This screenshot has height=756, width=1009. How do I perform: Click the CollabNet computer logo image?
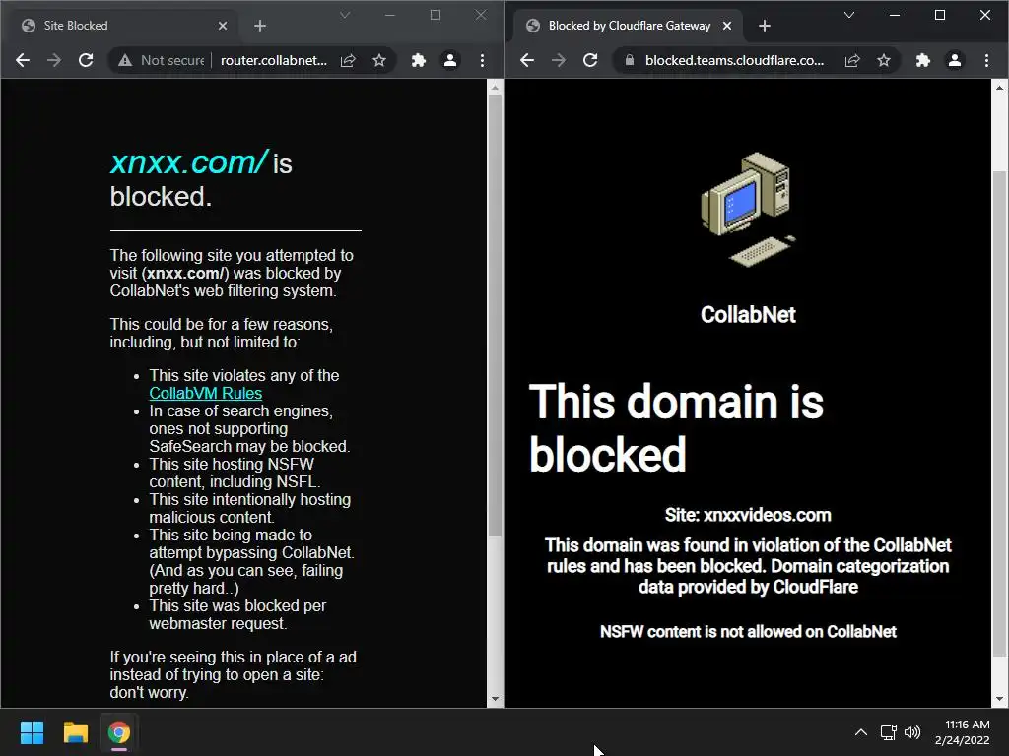tap(748, 210)
